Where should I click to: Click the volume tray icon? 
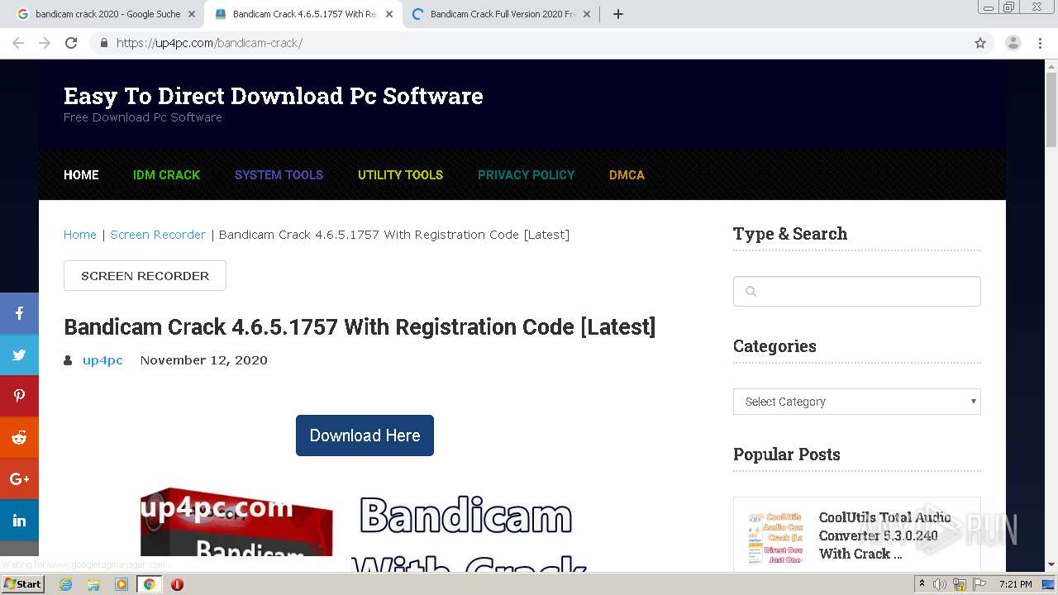941,584
